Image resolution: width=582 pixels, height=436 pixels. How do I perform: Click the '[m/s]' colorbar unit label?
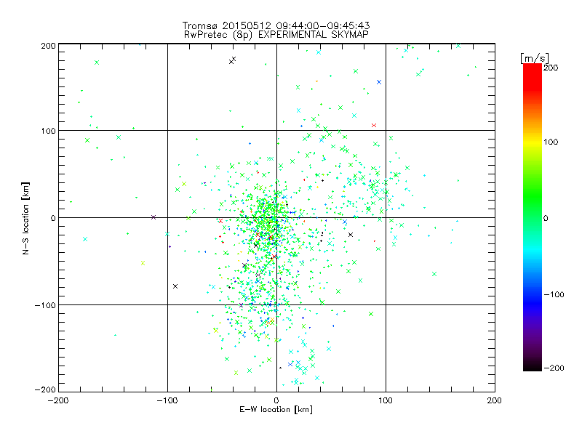pyautogui.click(x=535, y=58)
